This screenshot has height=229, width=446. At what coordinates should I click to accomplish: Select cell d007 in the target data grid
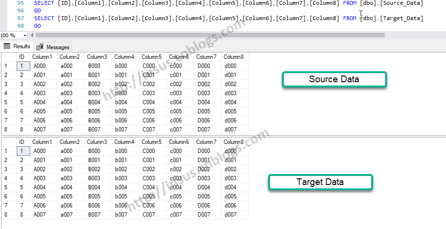pos(231,215)
